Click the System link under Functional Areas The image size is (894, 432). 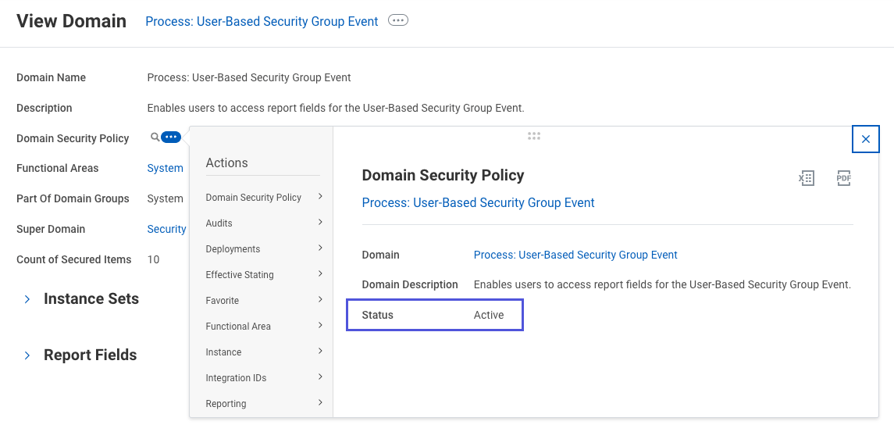coord(165,168)
